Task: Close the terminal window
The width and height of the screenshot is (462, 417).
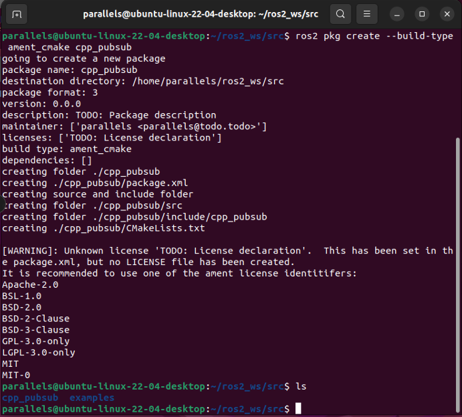Action: coord(446,13)
